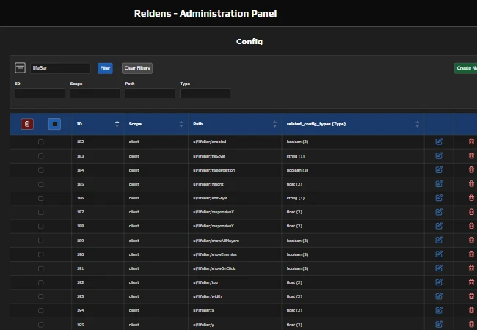
Task: Tick the checkbox for row 184
Action: pyautogui.click(x=41, y=170)
